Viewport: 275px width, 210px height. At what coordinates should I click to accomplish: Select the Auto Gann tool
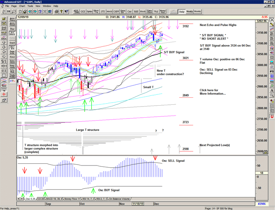[12, 19]
